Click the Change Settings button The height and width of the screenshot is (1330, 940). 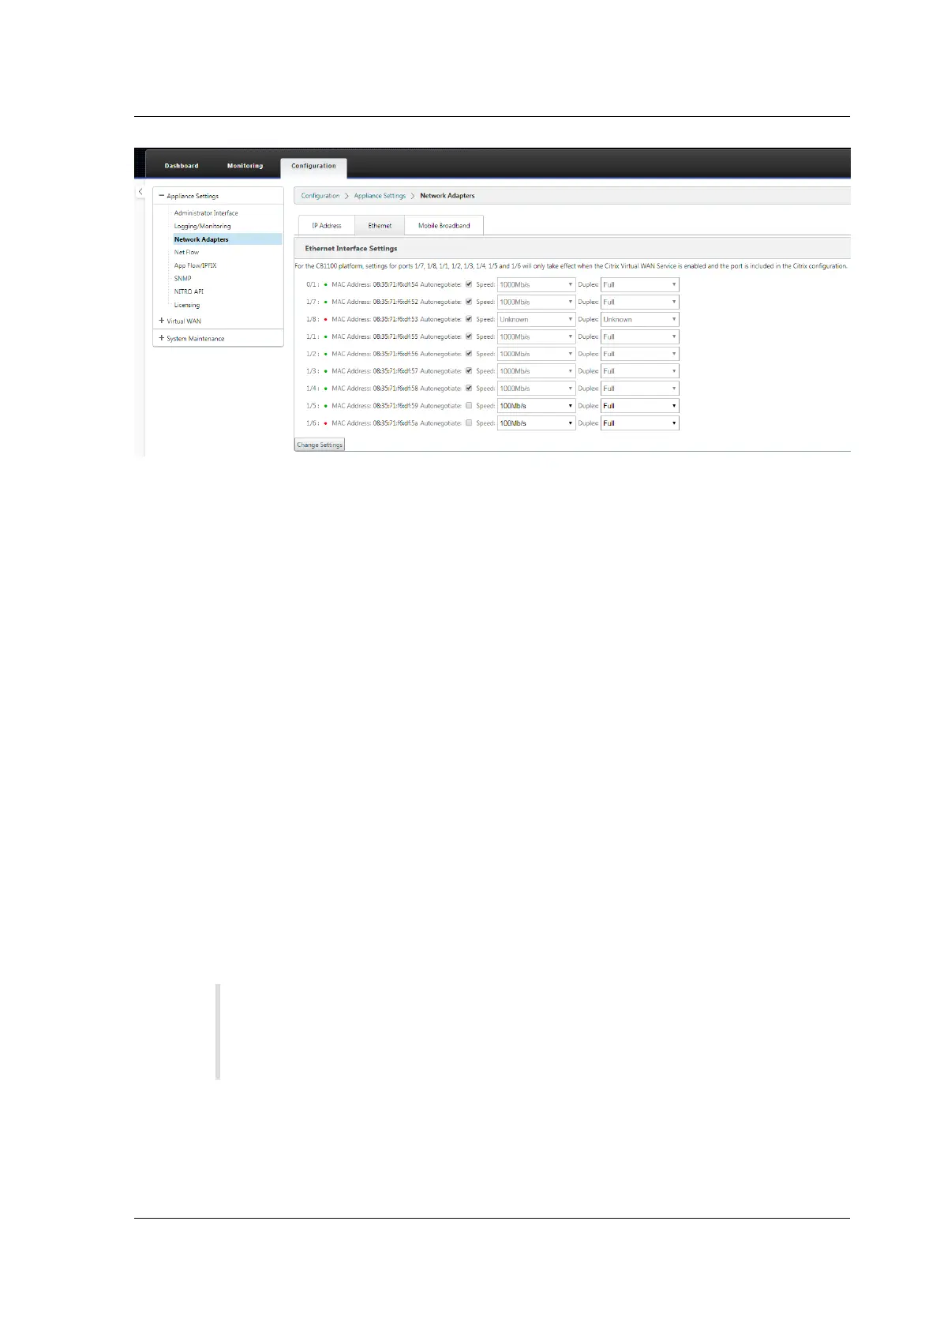pos(320,445)
